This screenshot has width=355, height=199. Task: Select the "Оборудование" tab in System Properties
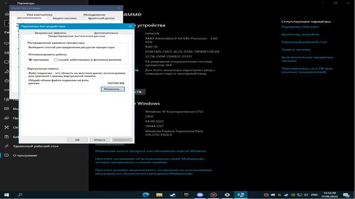tap(94, 15)
